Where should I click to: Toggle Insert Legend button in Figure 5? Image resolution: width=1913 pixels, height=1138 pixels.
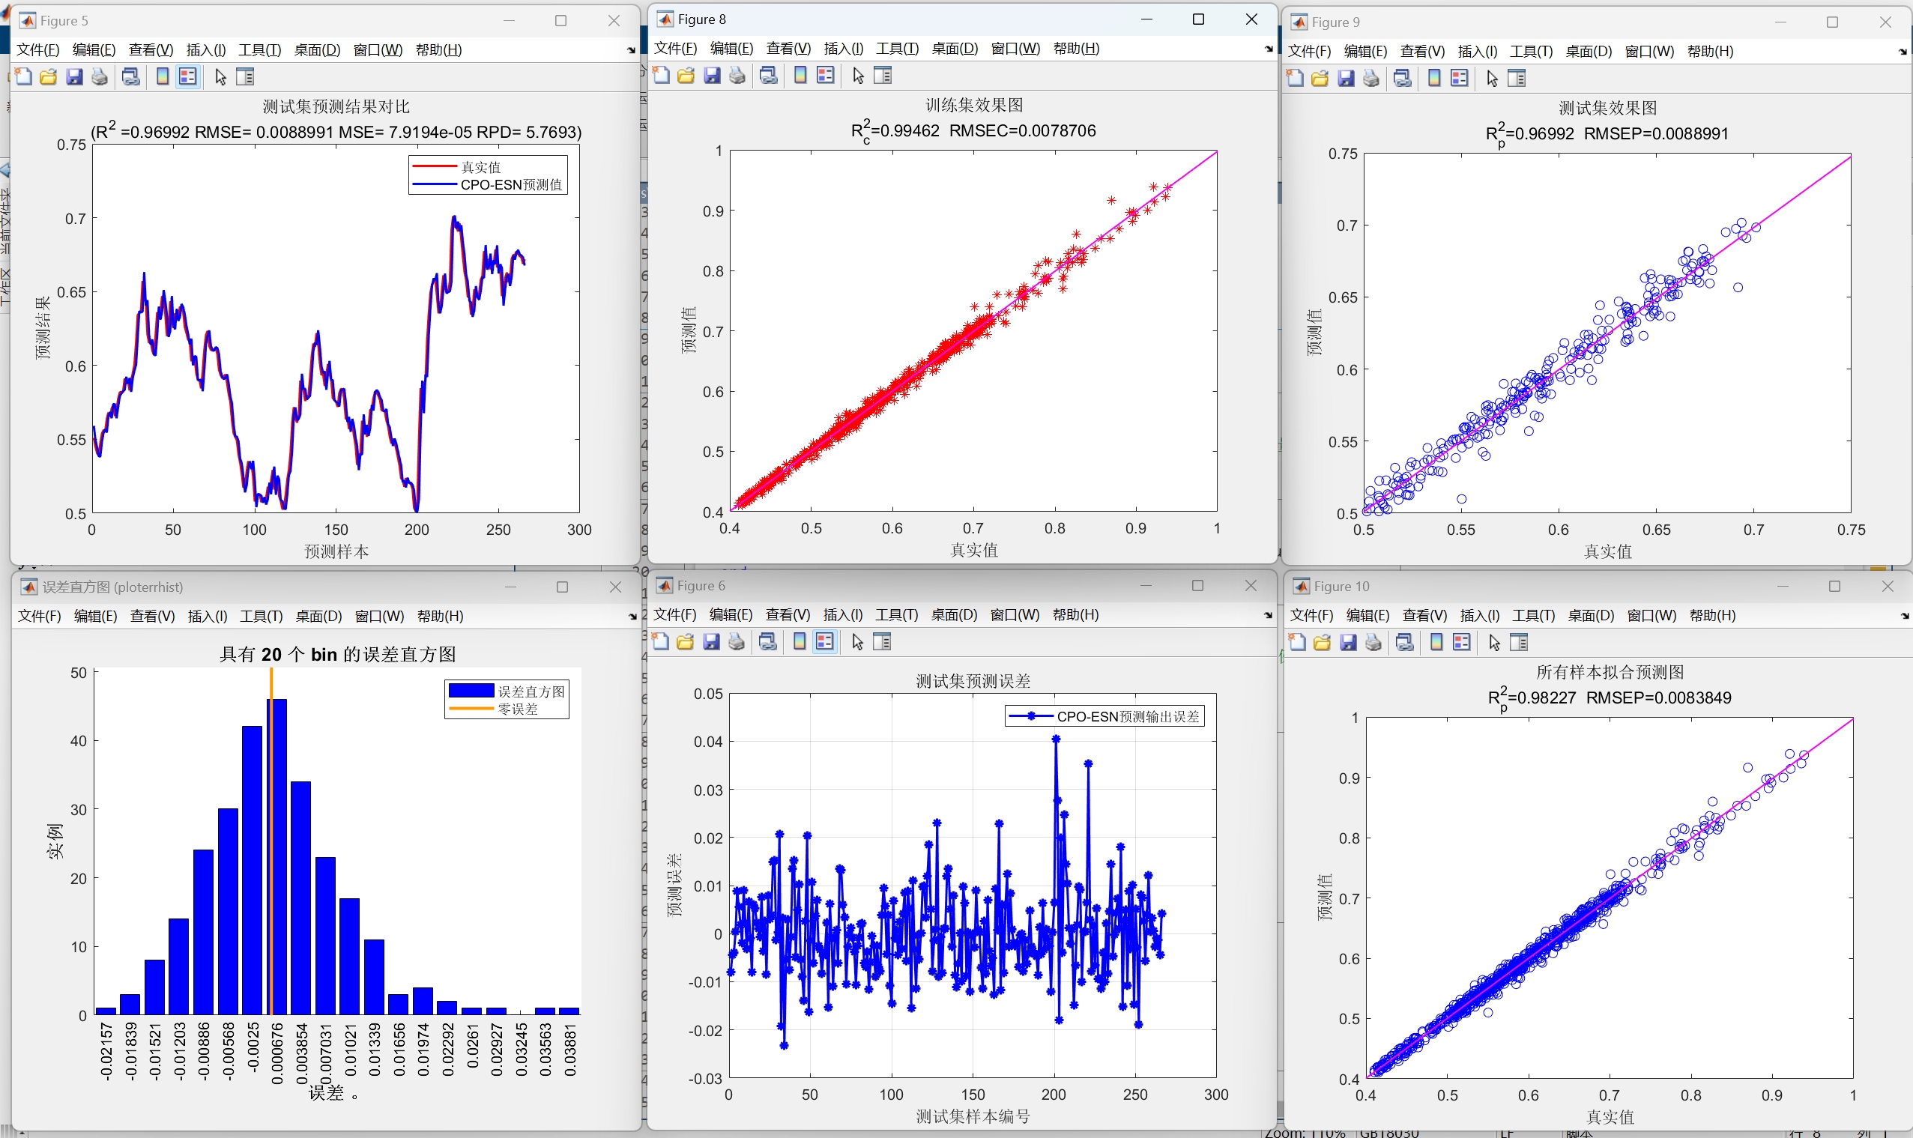(x=188, y=76)
